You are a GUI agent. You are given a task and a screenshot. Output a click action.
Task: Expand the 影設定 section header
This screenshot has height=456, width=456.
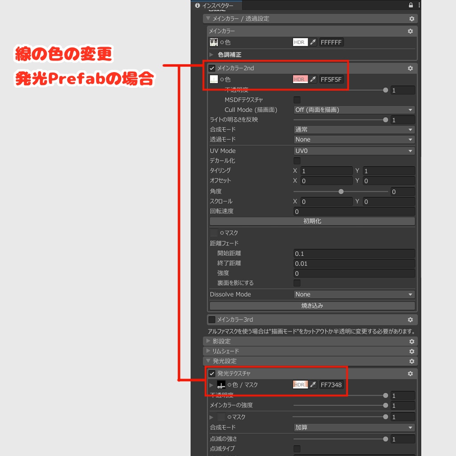click(x=221, y=341)
